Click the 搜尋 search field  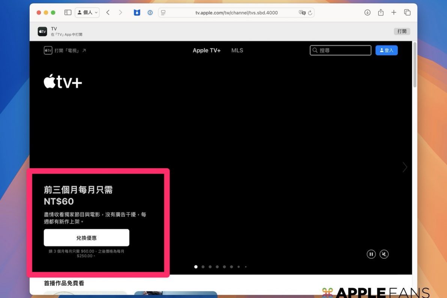tap(340, 50)
